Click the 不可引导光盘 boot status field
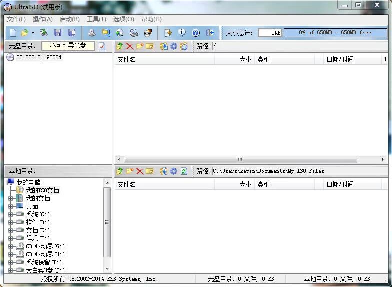Screen dimensions: 392x287 point(68,46)
